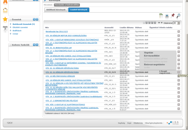Open KTK_17_2 DEMONSTRÁTORI PÁLYÁZAT link
188x130 pixels.
pos(62,100)
